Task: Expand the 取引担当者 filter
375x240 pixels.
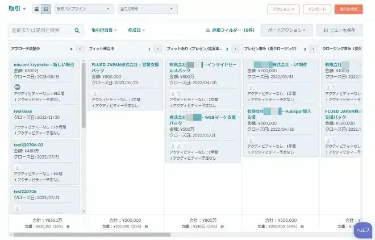Action: (105, 30)
